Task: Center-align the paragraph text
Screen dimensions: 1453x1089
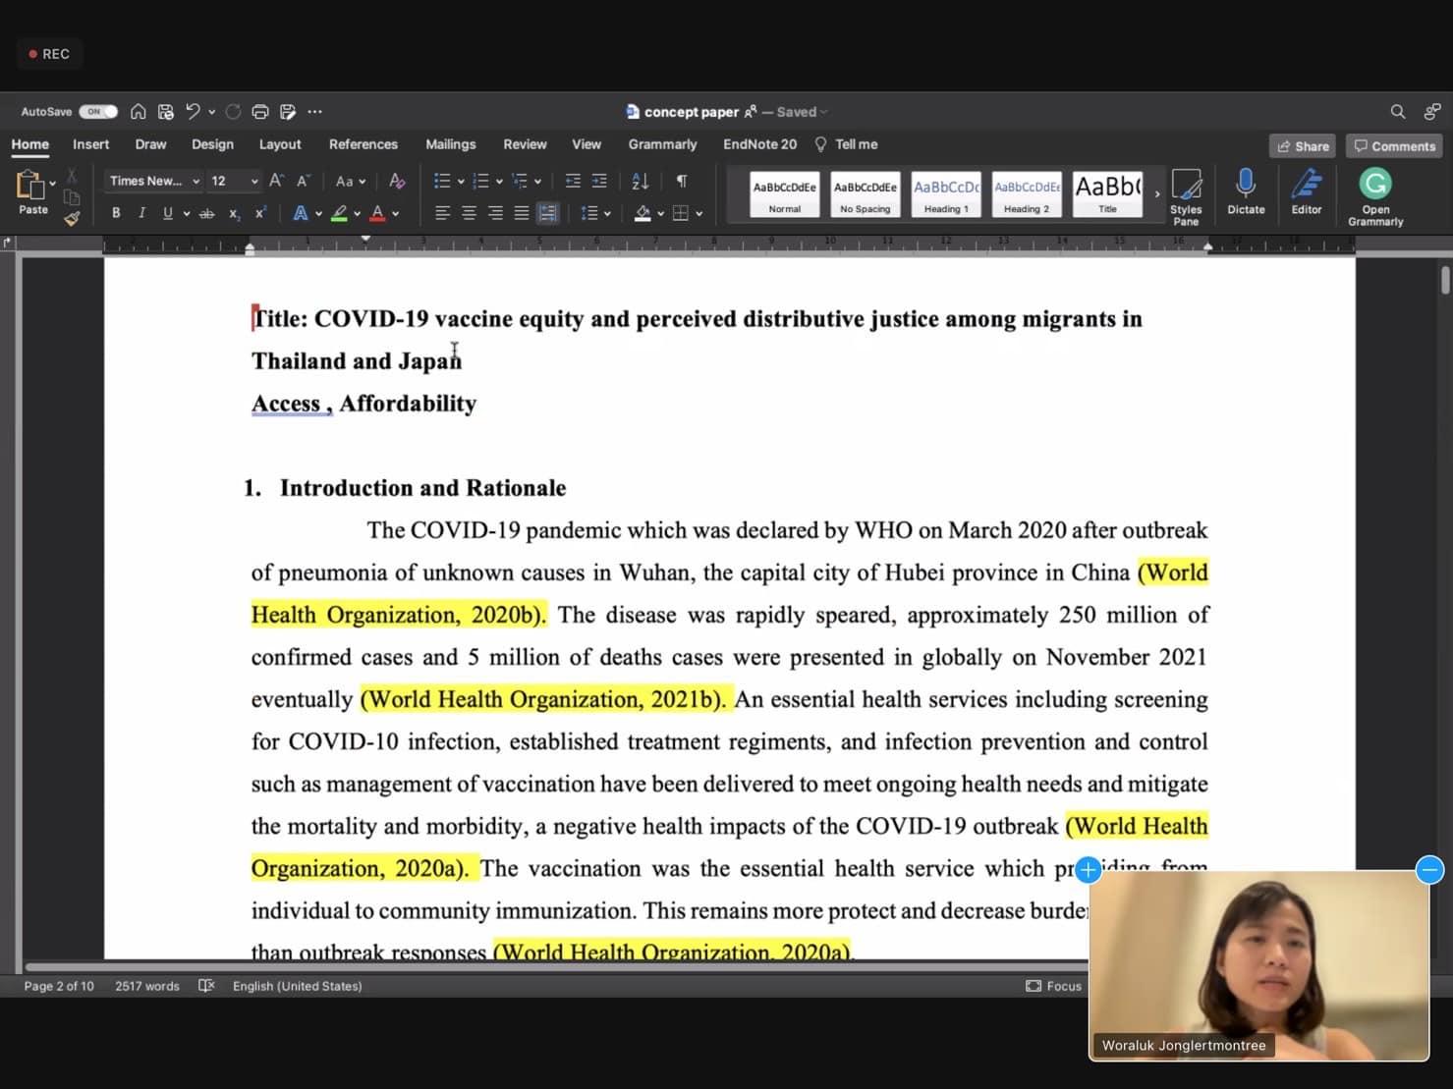Action: [x=470, y=213]
